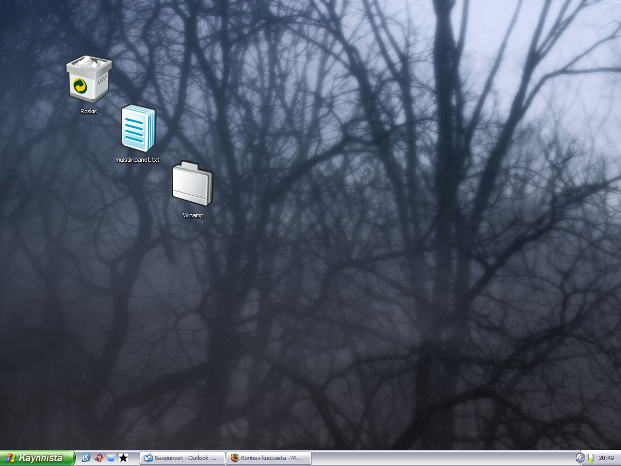Click the Firefox icon in the Korinaa kuopasta button
Image resolution: width=621 pixels, height=466 pixels.
(235, 458)
